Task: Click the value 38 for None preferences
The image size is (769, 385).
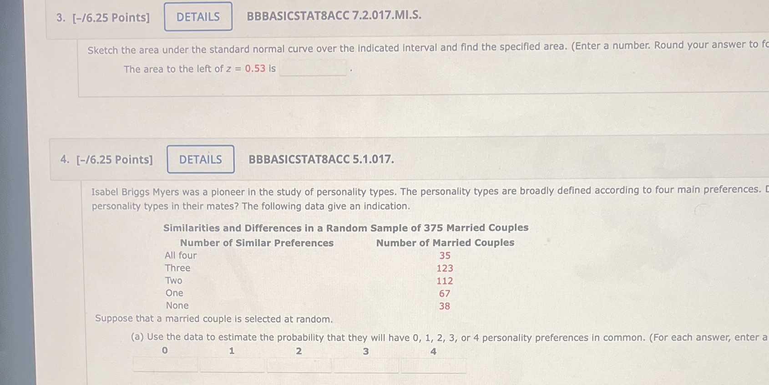Action: (444, 306)
